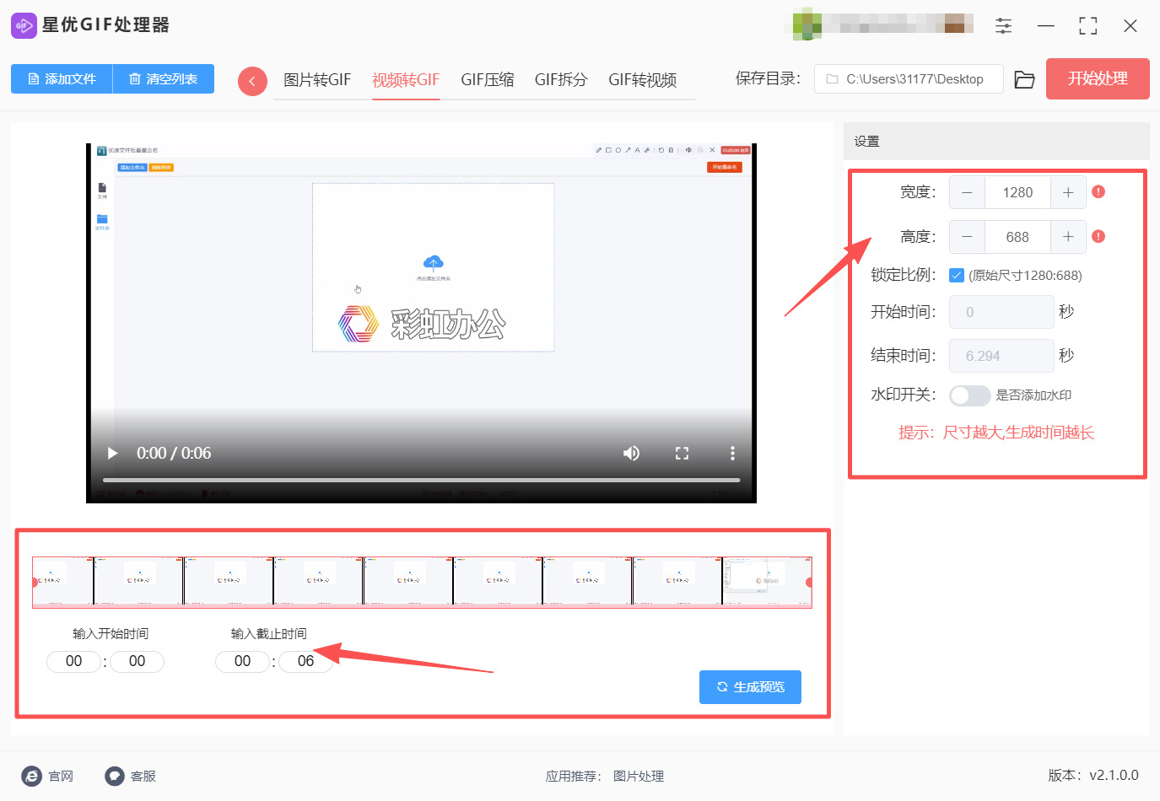Decrease the height value
The image size is (1160, 801).
[x=967, y=237]
